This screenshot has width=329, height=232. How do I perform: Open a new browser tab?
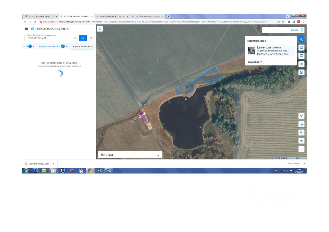coord(168,16)
